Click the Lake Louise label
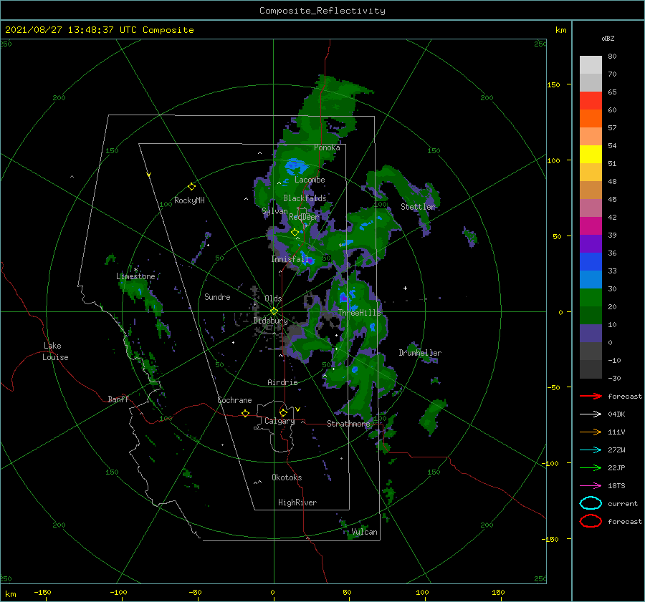The image size is (645, 602). 55,351
